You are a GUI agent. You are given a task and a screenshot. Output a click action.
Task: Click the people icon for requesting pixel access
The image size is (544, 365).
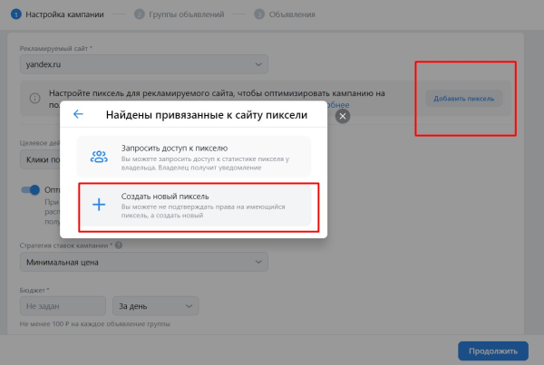click(99, 156)
